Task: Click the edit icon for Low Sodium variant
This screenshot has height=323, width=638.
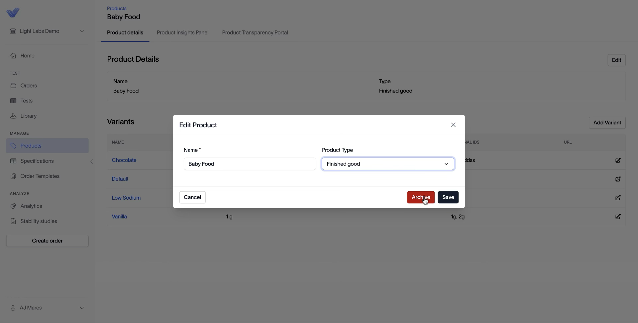Action: [618, 198]
